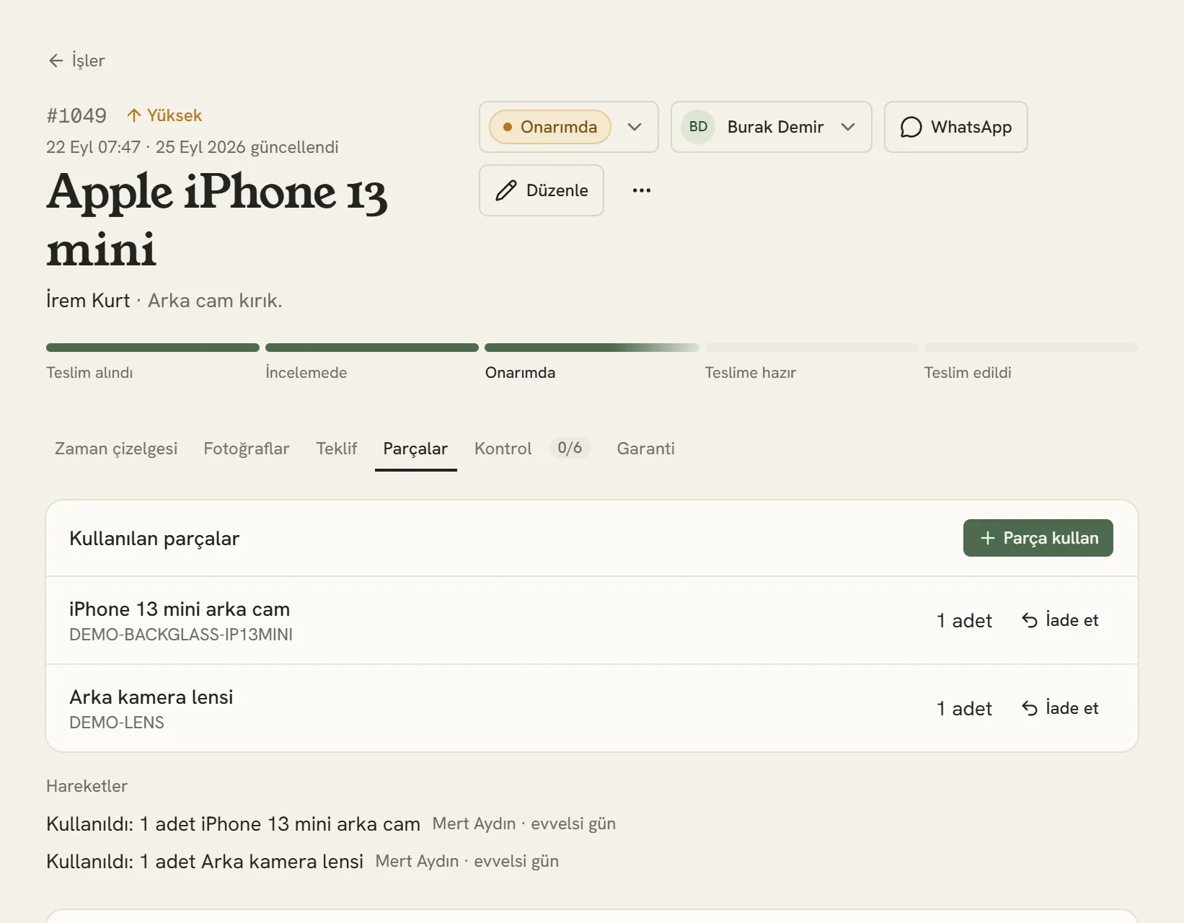Switch to the Garanti tab
This screenshot has width=1184, height=923.
pos(646,449)
